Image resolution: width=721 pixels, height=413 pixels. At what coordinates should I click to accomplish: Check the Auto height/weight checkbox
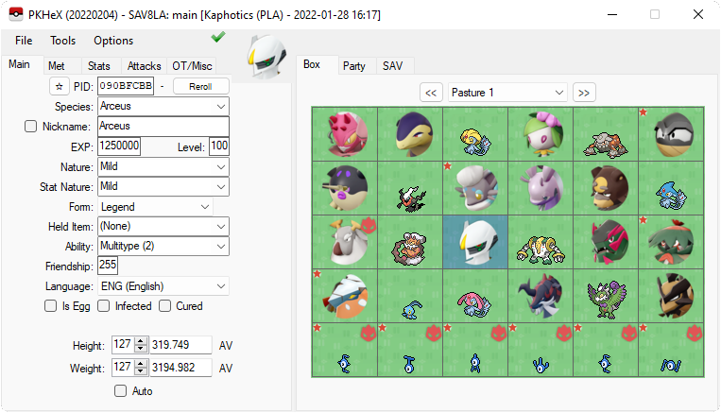click(120, 391)
